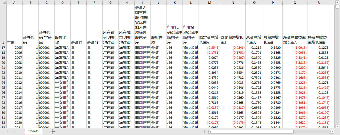
Task: Select column I header
Action: pyautogui.click(x=142, y=2)
